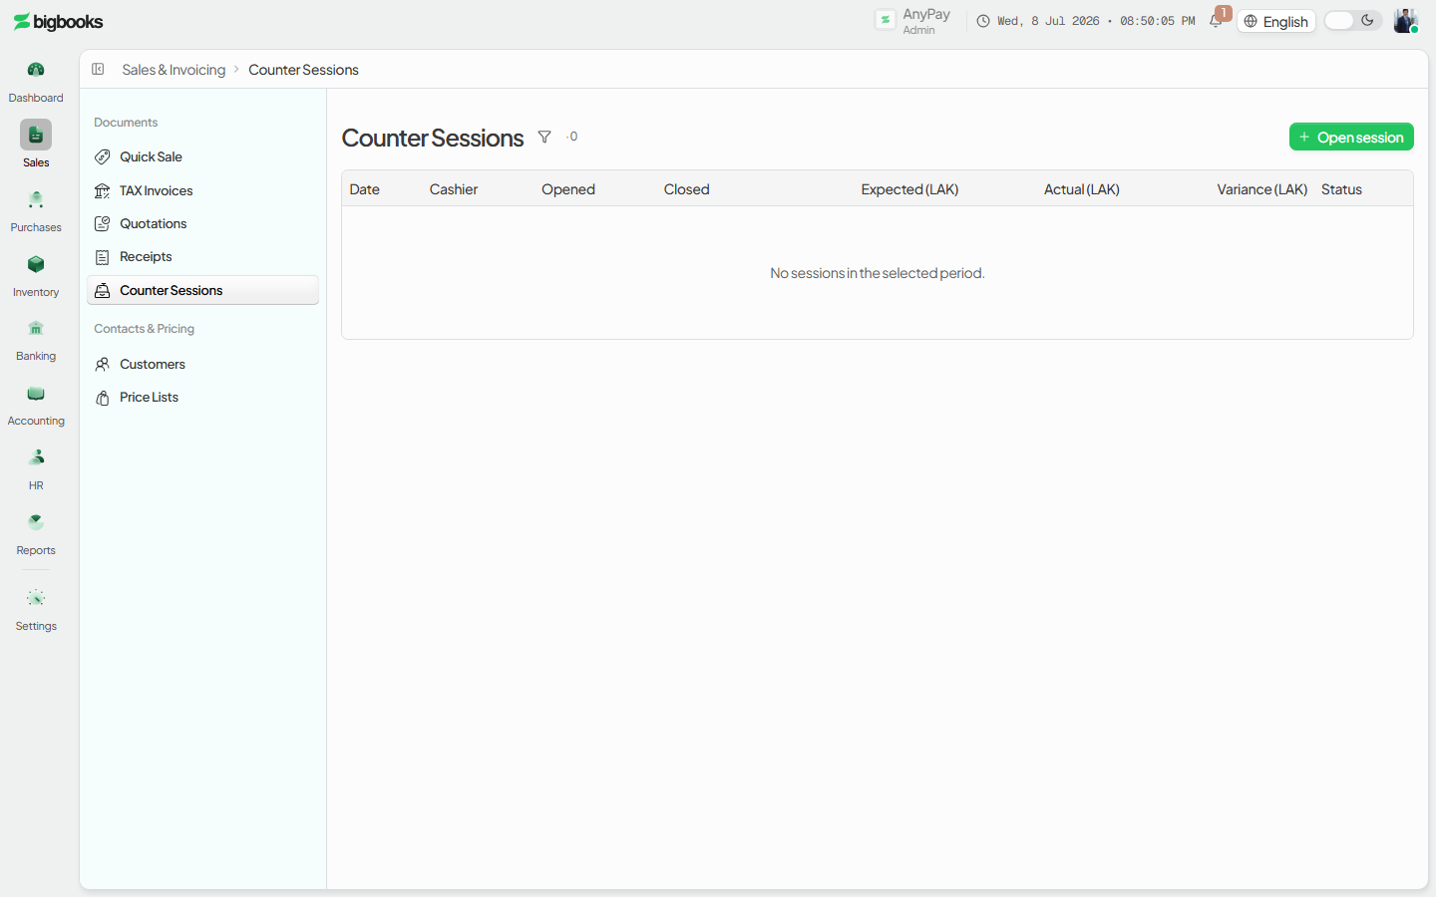The image size is (1436, 897).
Task: Click the clock icon beside date
Action: (x=983, y=21)
